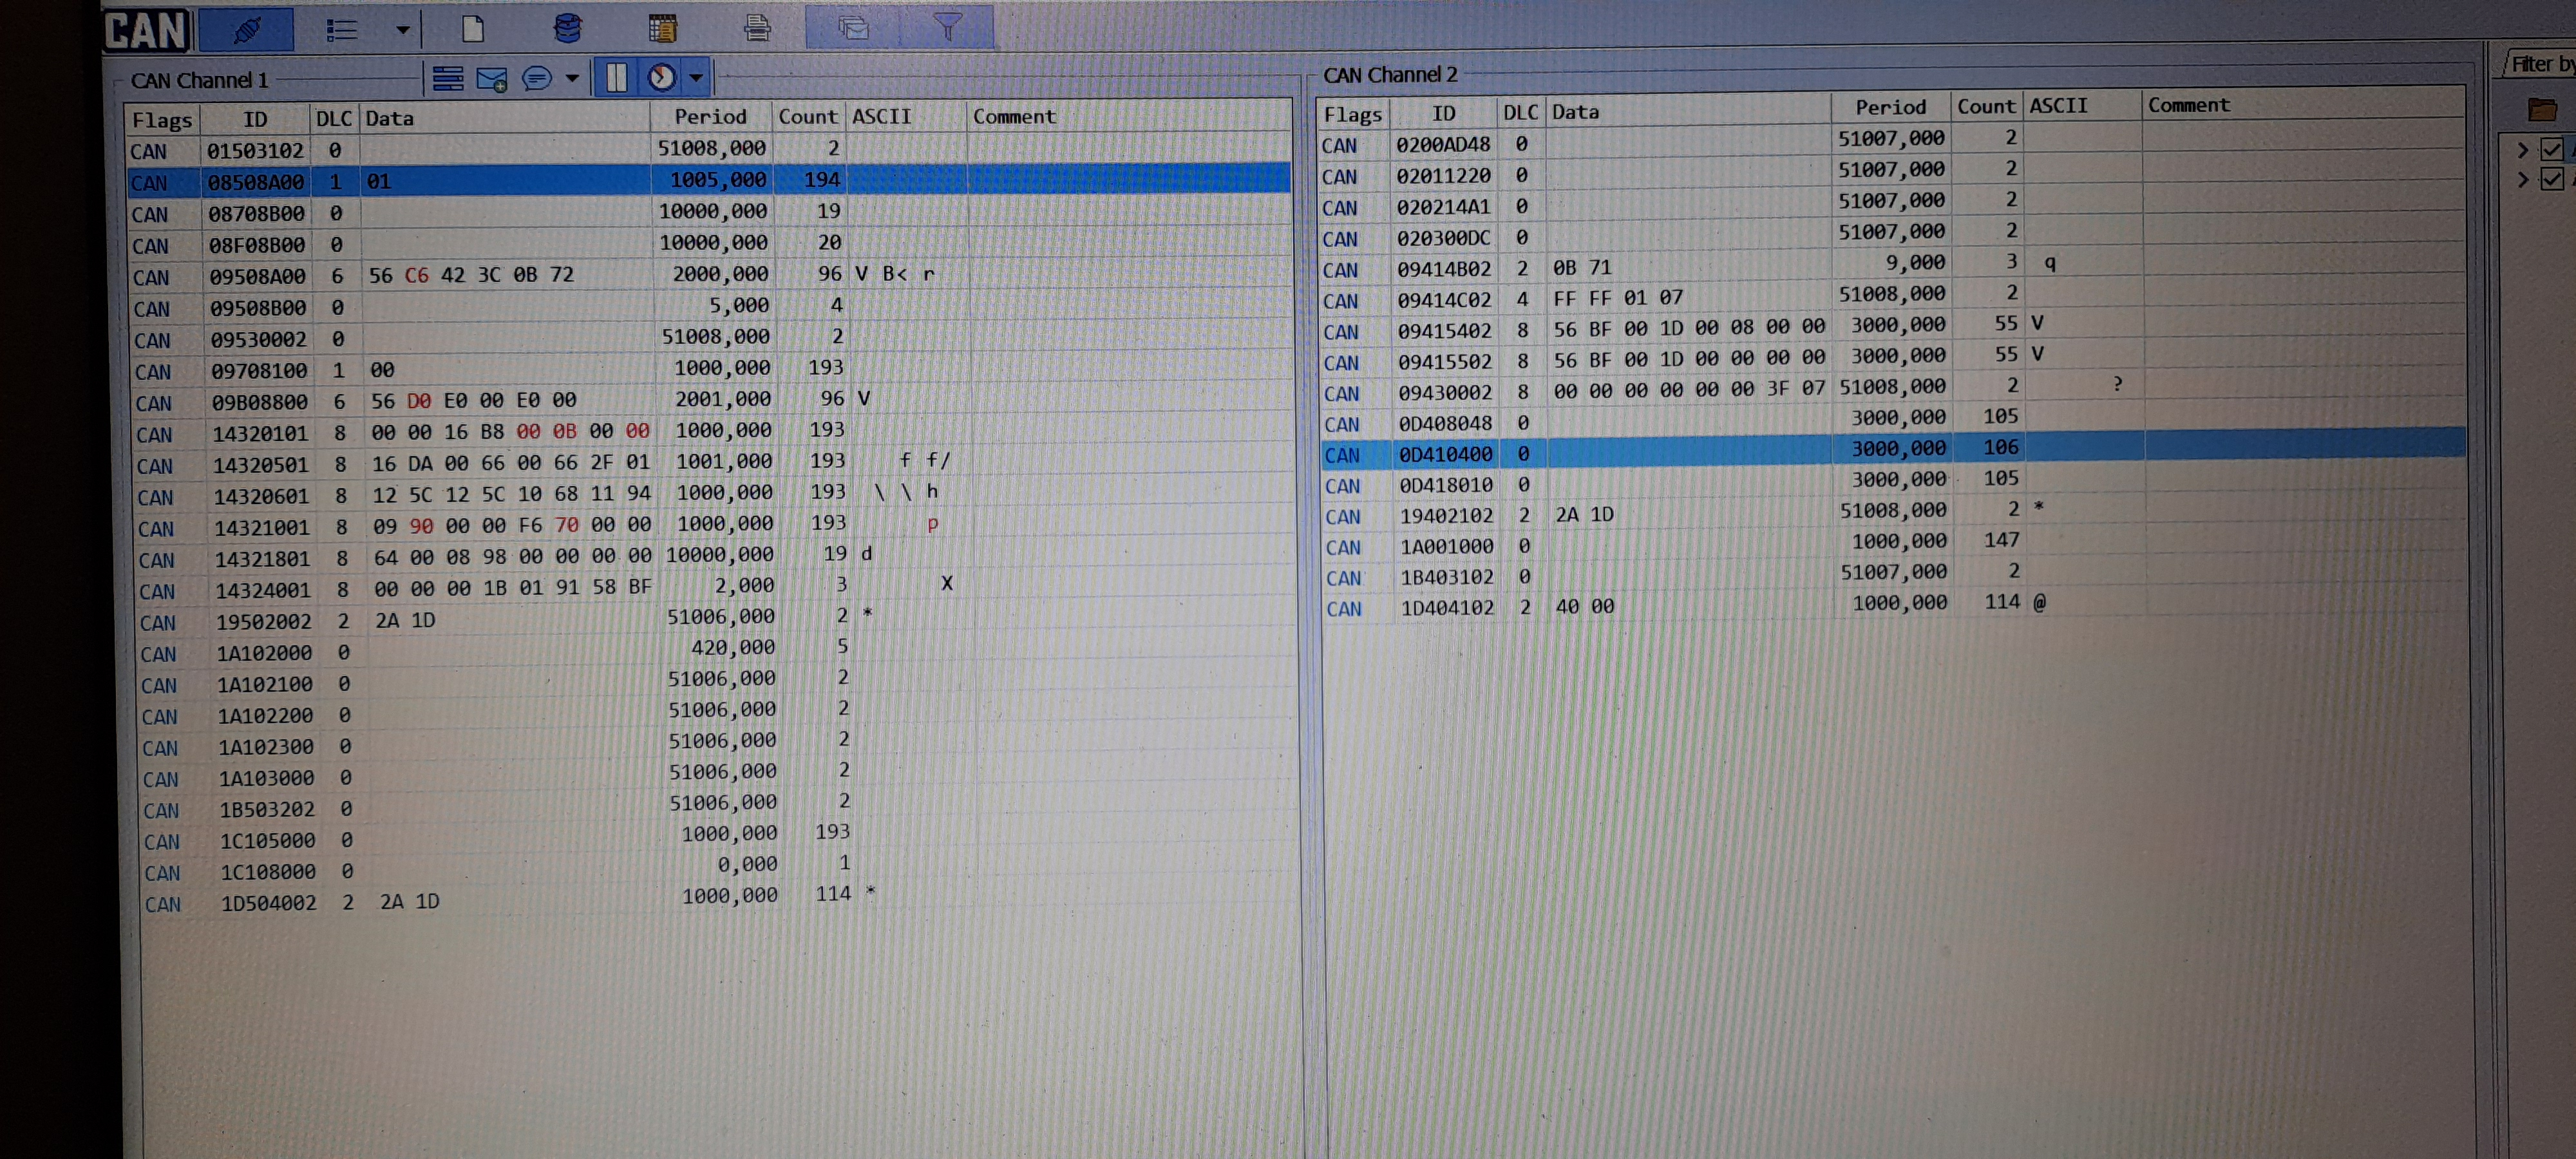Click the clock period mode icon

[661, 77]
